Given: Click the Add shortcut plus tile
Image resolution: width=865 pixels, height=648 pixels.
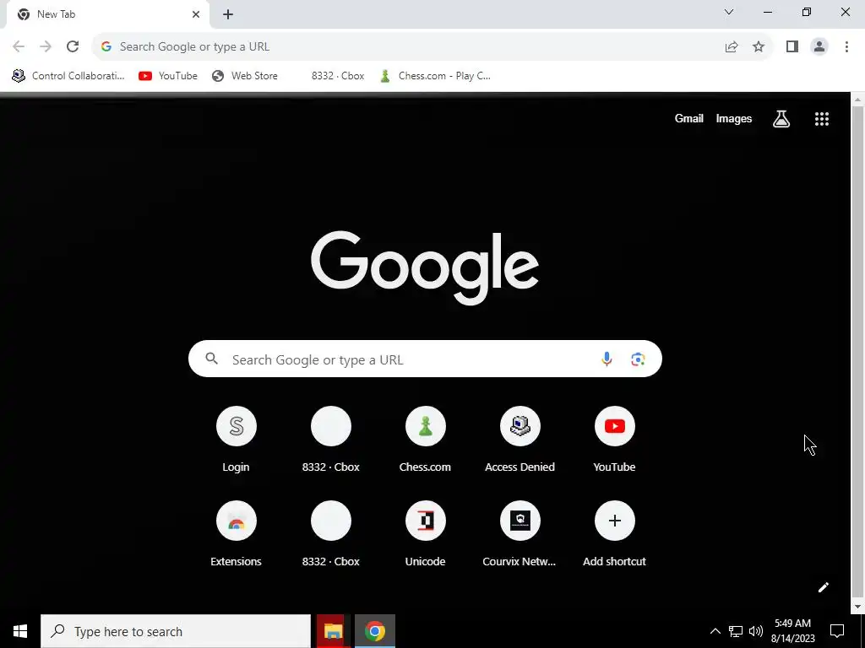Looking at the screenshot, I should click(x=615, y=534).
